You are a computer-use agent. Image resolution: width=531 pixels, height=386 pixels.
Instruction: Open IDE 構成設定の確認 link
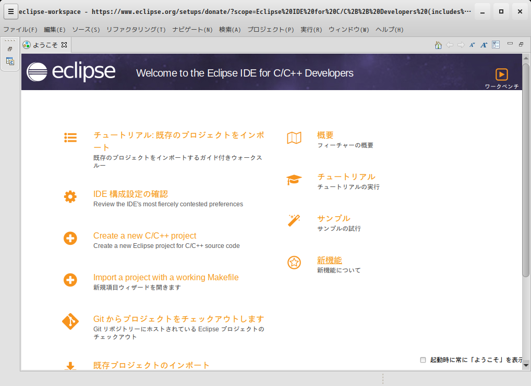point(130,194)
